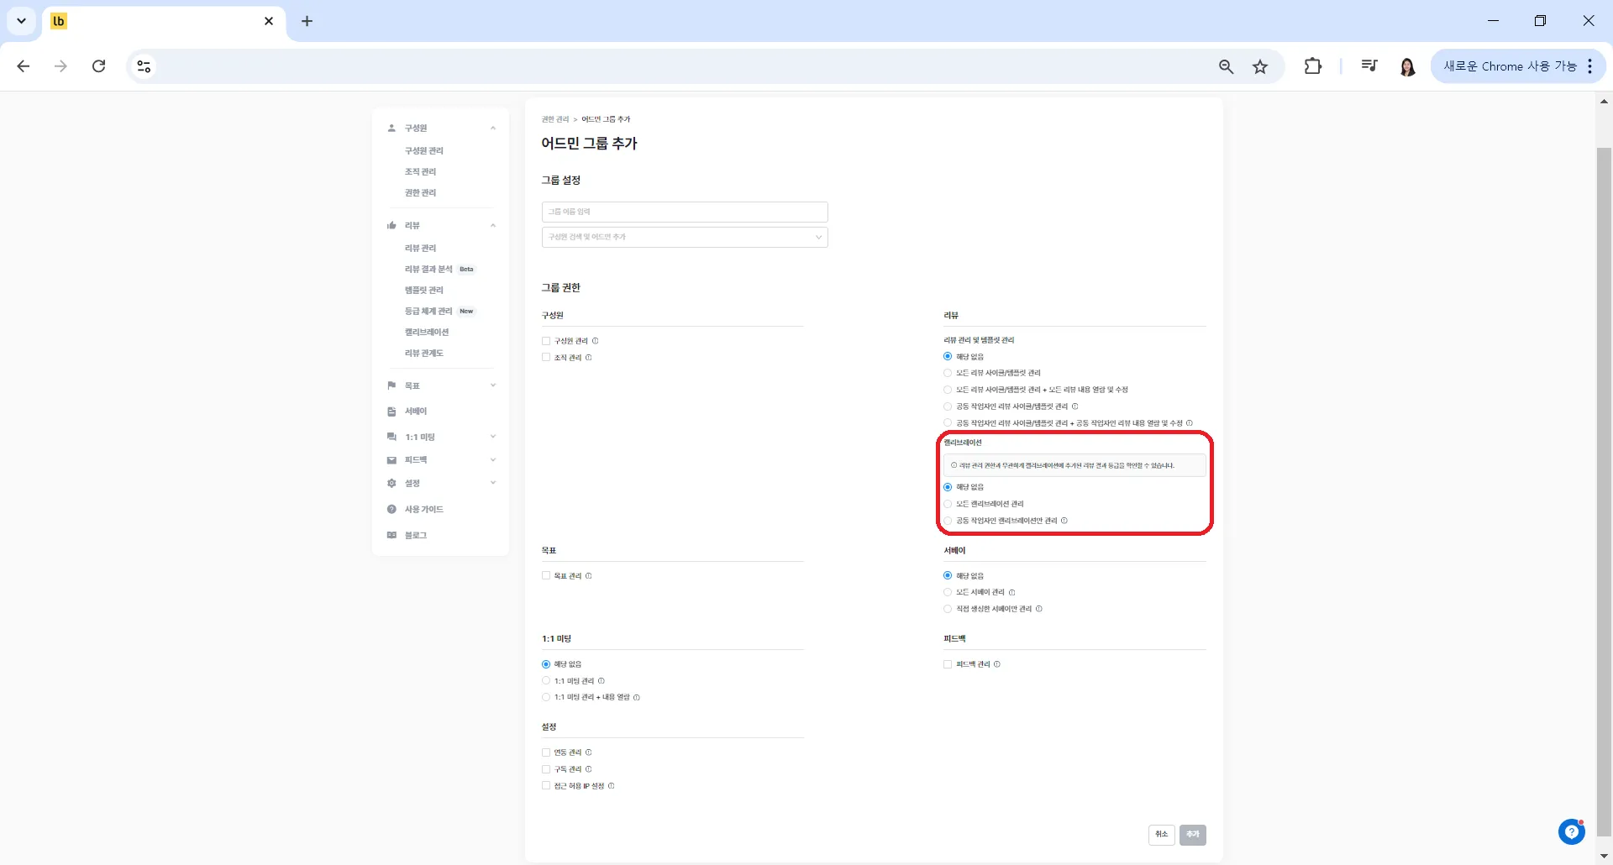Viewport: 1613px width, 865px height.
Task: Click the 사용 가이드 question mark icon
Action: pyautogui.click(x=391, y=509)
